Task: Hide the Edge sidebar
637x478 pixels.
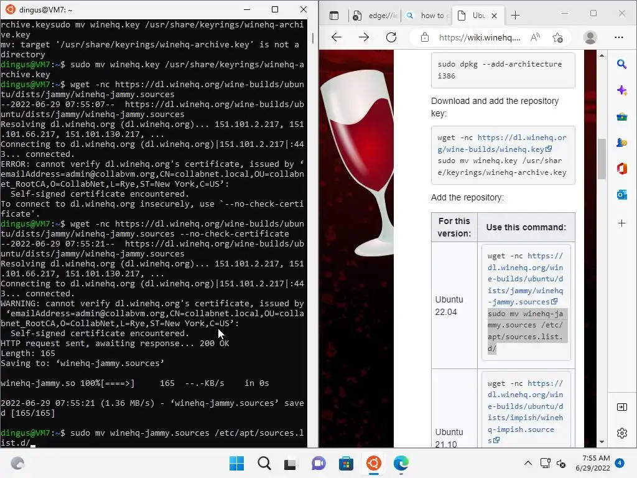Action: (621, 407)
